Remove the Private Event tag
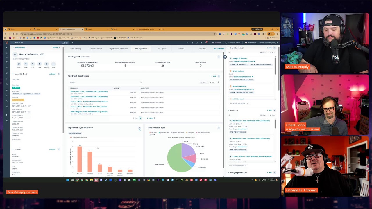 [x=23, y=100]
